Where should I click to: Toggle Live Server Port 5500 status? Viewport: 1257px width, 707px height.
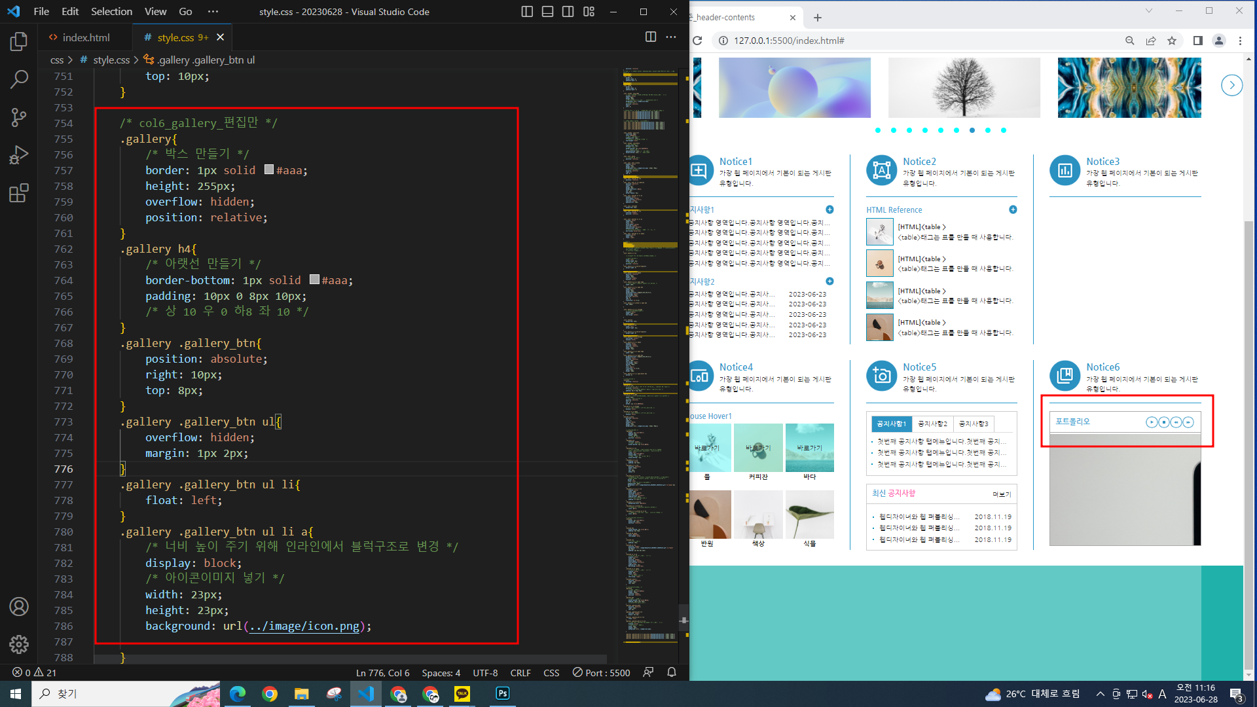(x=601, y=672)
